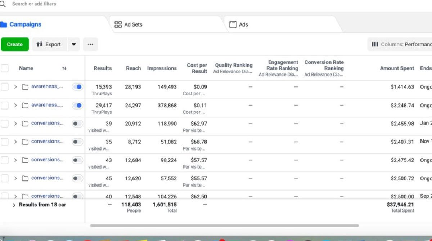This screenshot has height=241, width=432.
Task: Click the sort arrows beside Name
Action: [64, 68]
